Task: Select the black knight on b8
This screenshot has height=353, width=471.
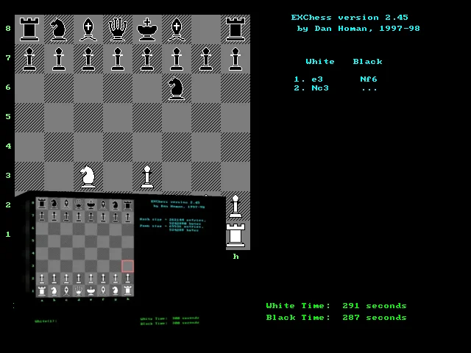Action: (59, 29)
